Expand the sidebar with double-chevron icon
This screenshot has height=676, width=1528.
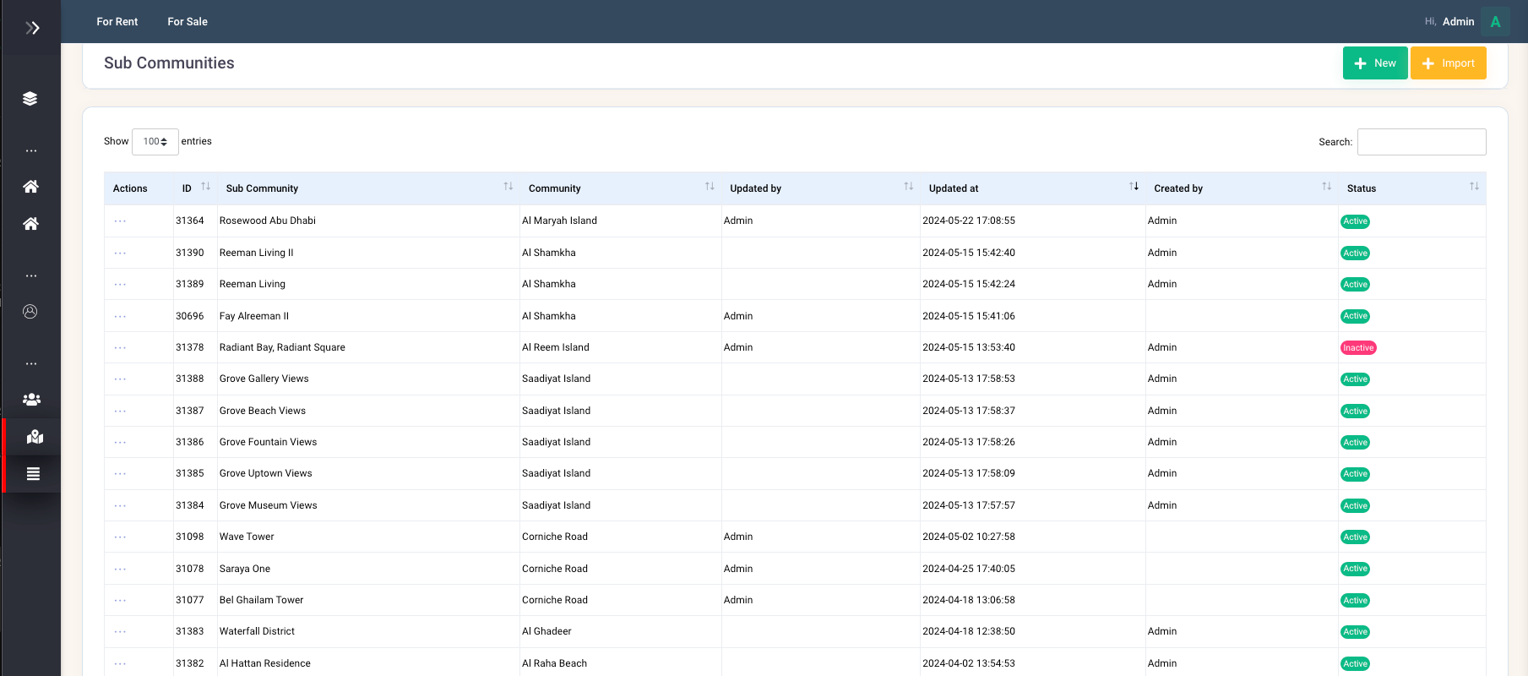tap(32, 28)
